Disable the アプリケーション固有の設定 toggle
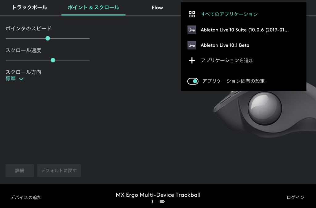Image resolution: width=316 pixels, height=208 pixels. (x=193, y=81)
